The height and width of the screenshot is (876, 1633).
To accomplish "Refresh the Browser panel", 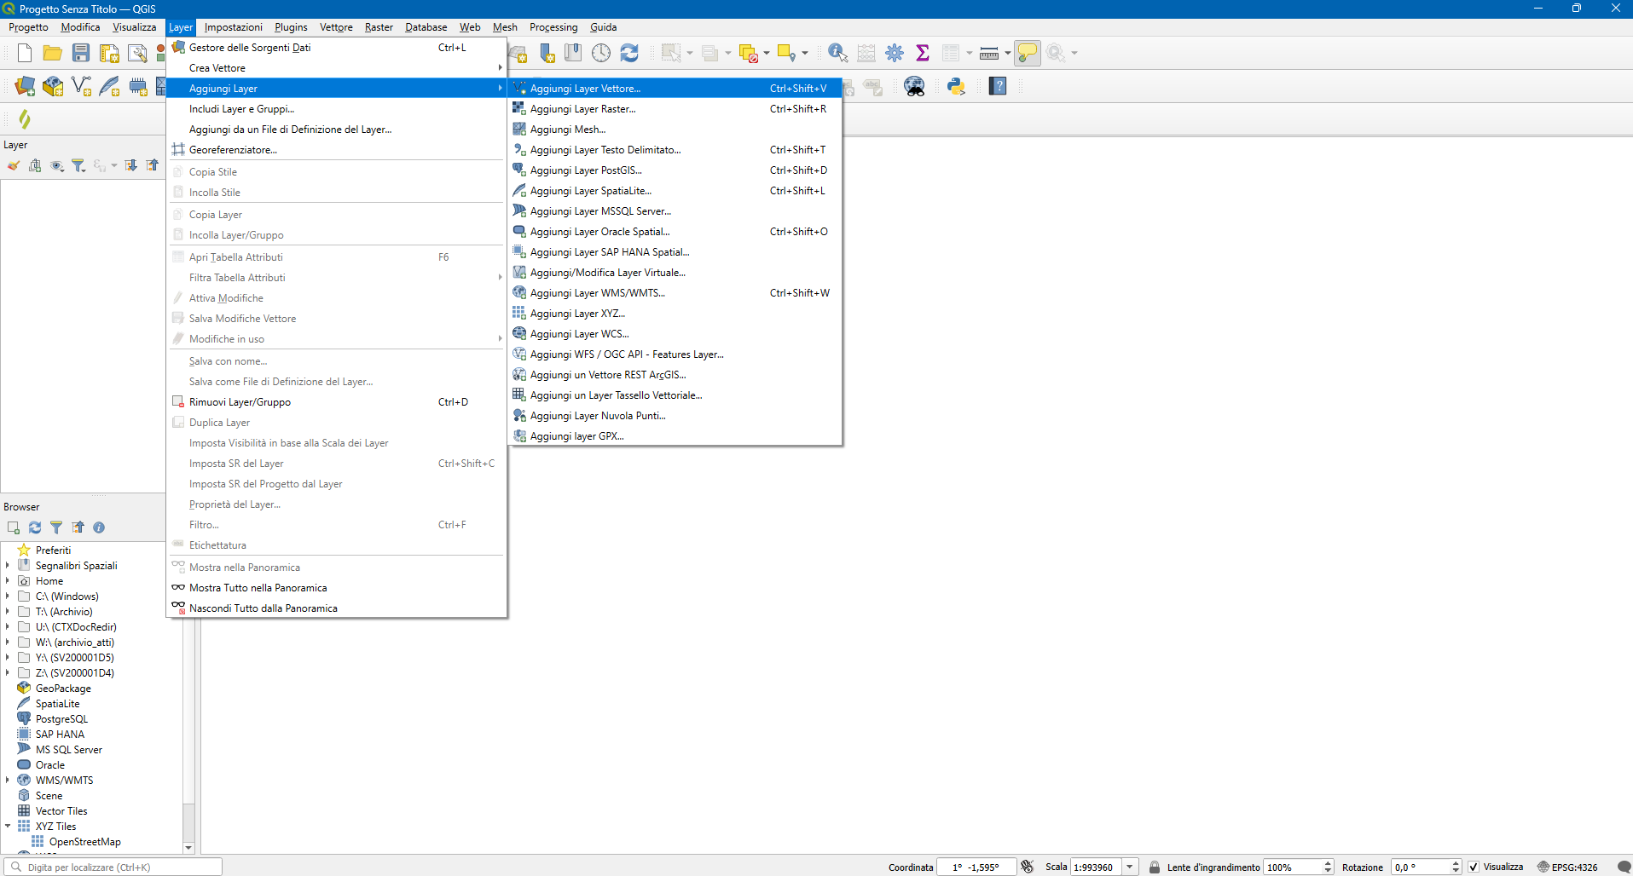I will (35, 527).
